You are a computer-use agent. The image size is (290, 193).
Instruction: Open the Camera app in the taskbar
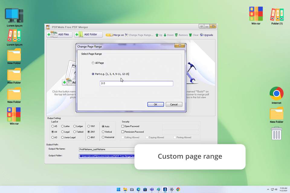[x=132, y=189]
